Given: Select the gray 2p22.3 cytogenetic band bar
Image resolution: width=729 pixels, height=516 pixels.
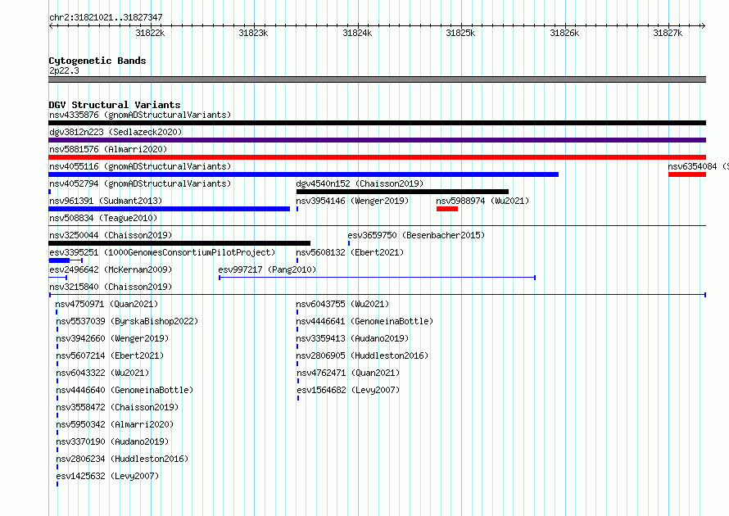Looking at the screenshot, I should point(377,79).
